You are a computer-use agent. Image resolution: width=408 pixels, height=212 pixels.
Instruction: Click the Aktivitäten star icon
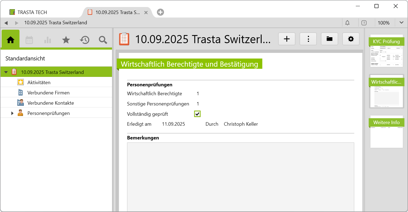[21, 82]
